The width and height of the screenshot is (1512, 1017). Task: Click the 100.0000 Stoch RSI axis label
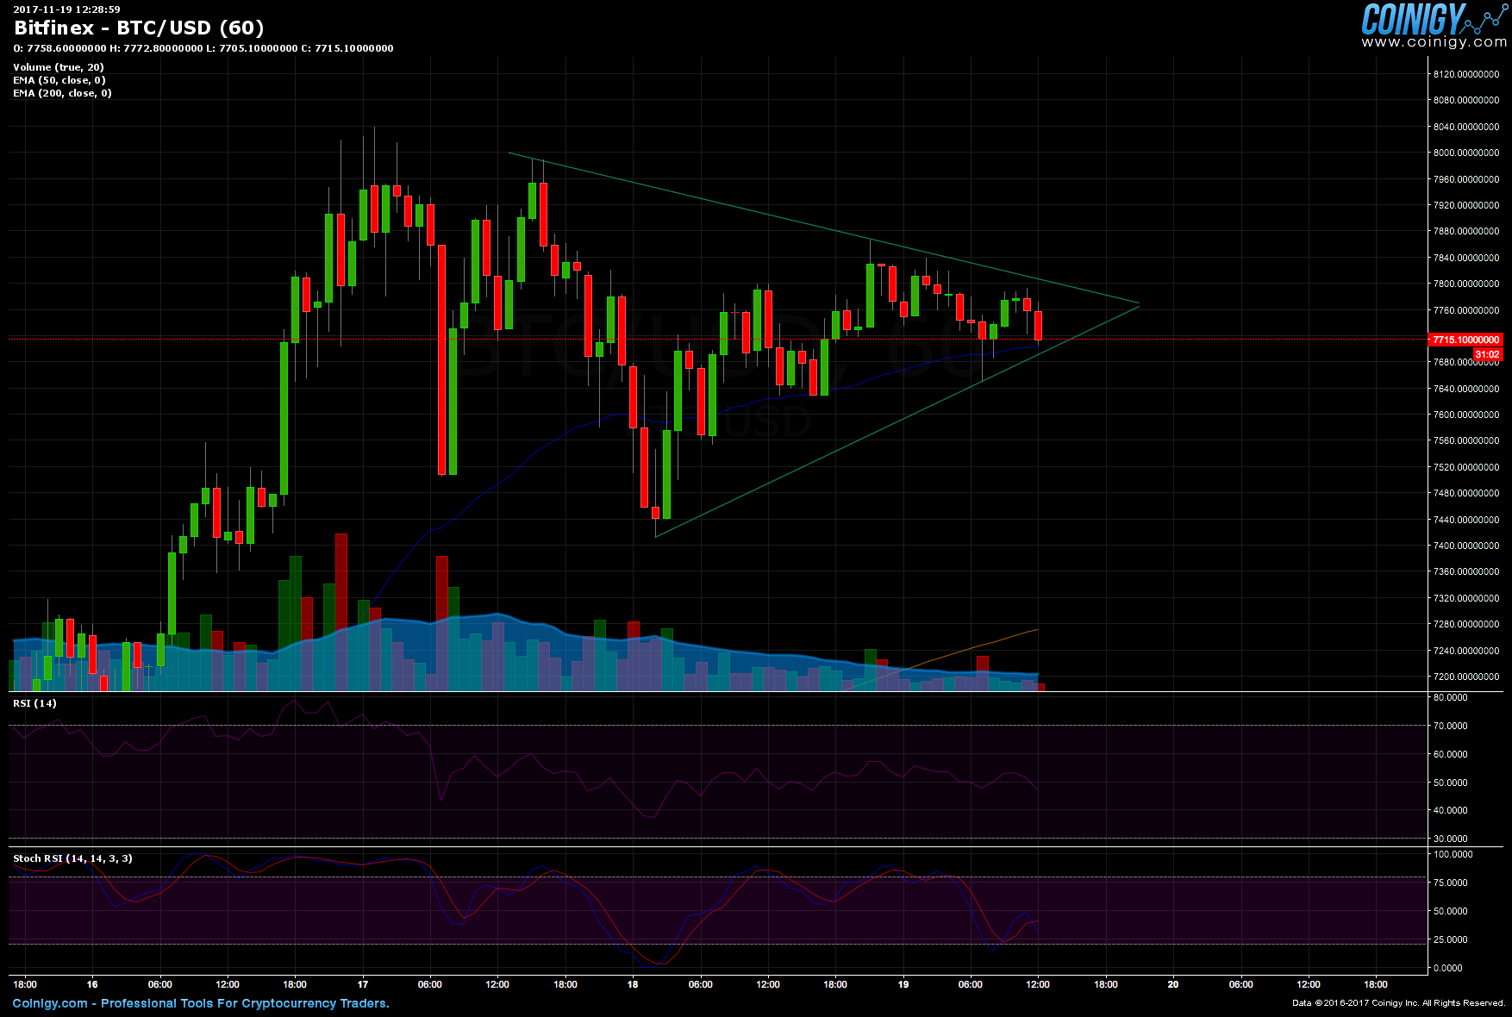[1453, 854]
